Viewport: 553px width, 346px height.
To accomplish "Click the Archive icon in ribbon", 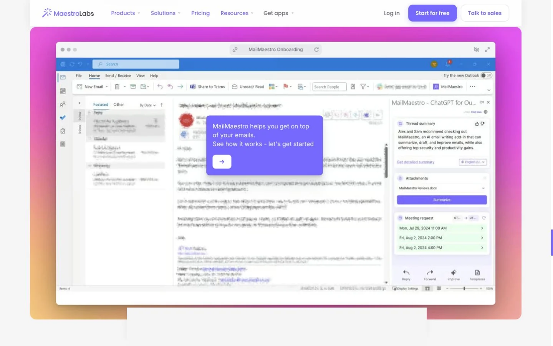I will click(133, 87).
